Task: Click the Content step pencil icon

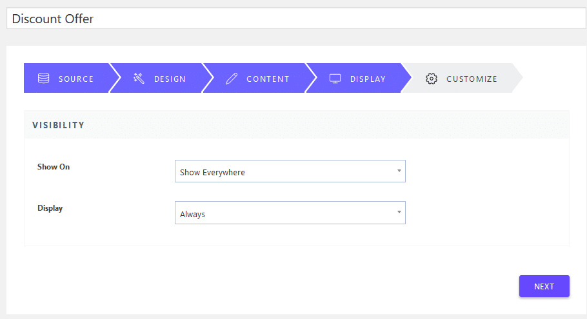Action: (x=232, y=79)
